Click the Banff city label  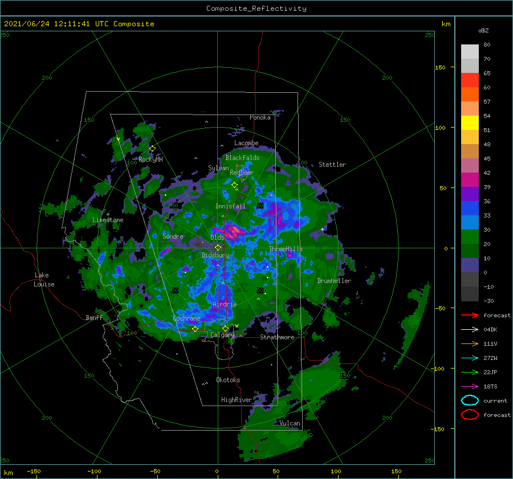coord(94,317)
